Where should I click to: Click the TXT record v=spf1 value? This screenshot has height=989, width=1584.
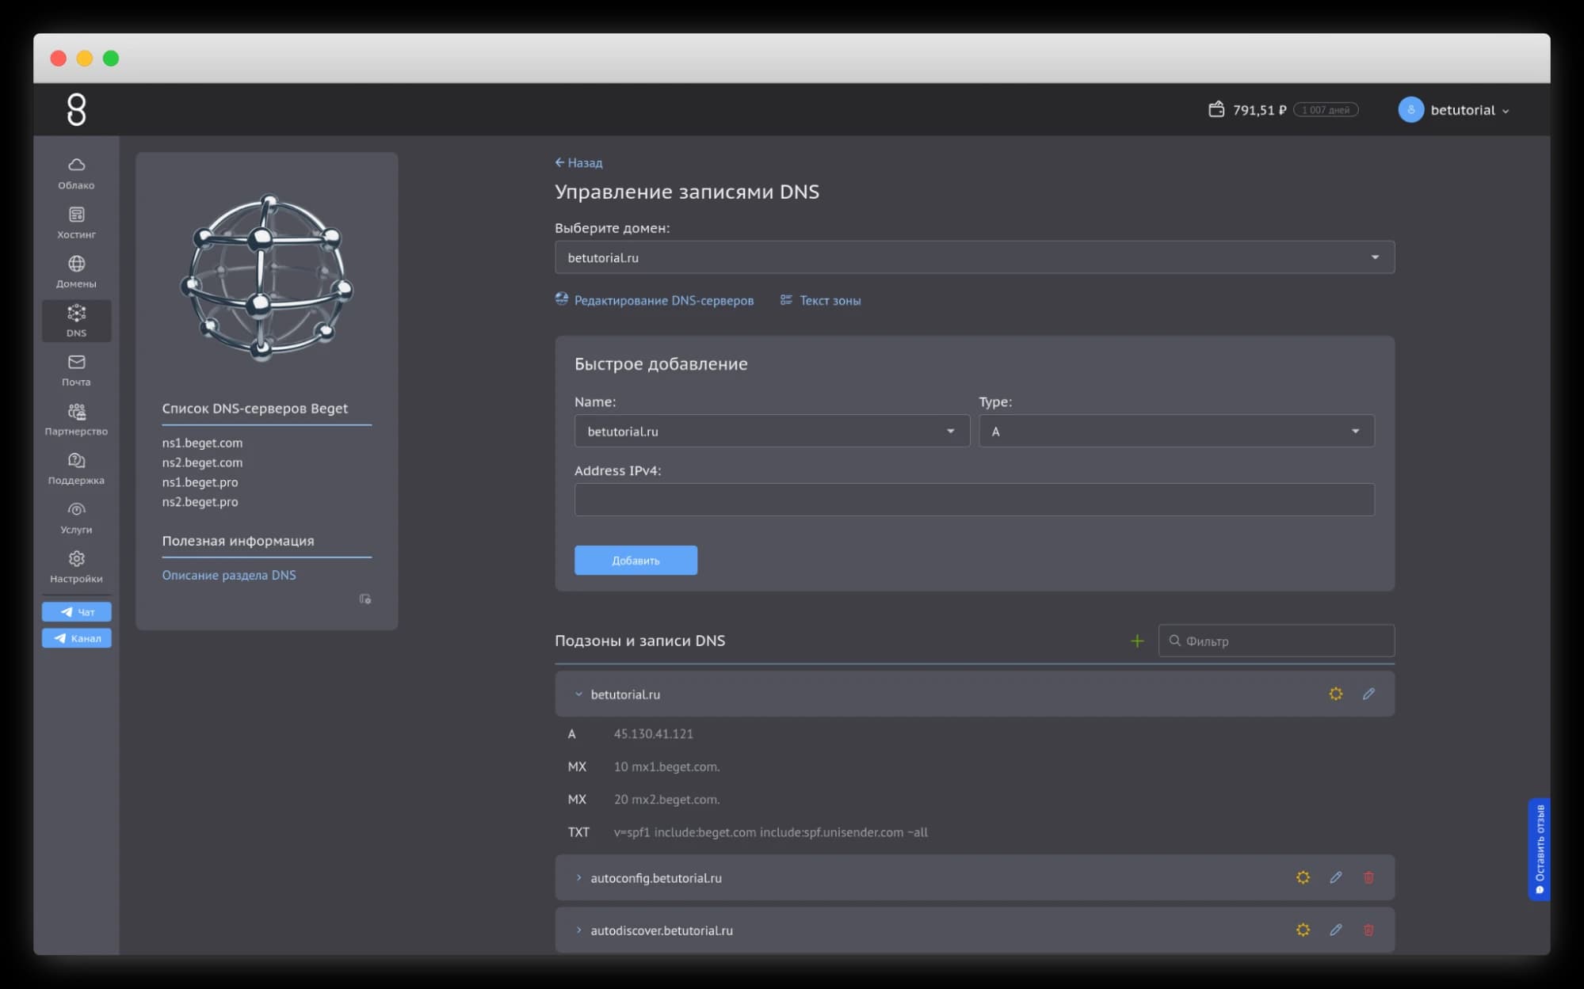click(770, 832)
